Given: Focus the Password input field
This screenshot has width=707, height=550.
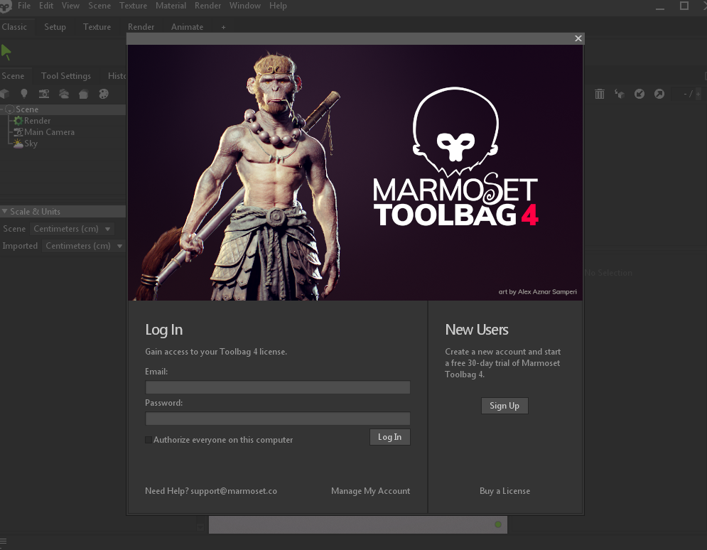Looking at the screenshot, I should tap(278, 419).
